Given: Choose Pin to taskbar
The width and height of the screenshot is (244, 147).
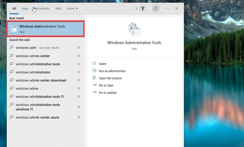Looking at the screenshot, I should pyautogui.click(x=108, y=93).
